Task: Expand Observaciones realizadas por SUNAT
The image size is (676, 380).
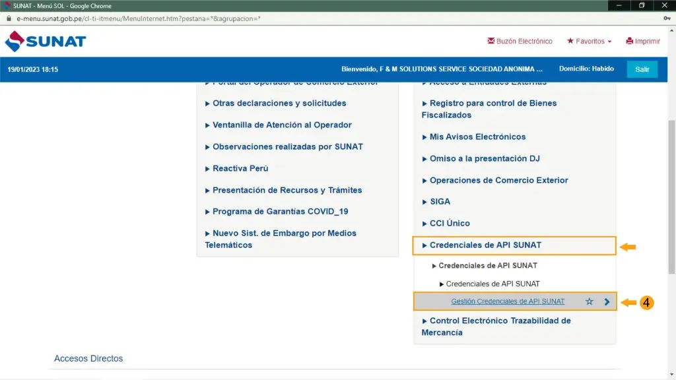Action: click(284, 147)
